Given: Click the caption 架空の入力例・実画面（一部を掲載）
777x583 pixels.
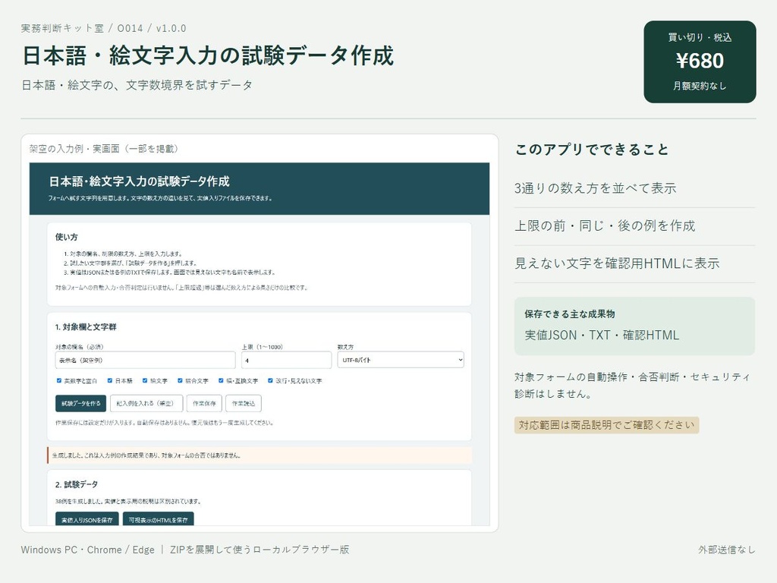Looking at the screenshot, I should (x=103, y=149).
